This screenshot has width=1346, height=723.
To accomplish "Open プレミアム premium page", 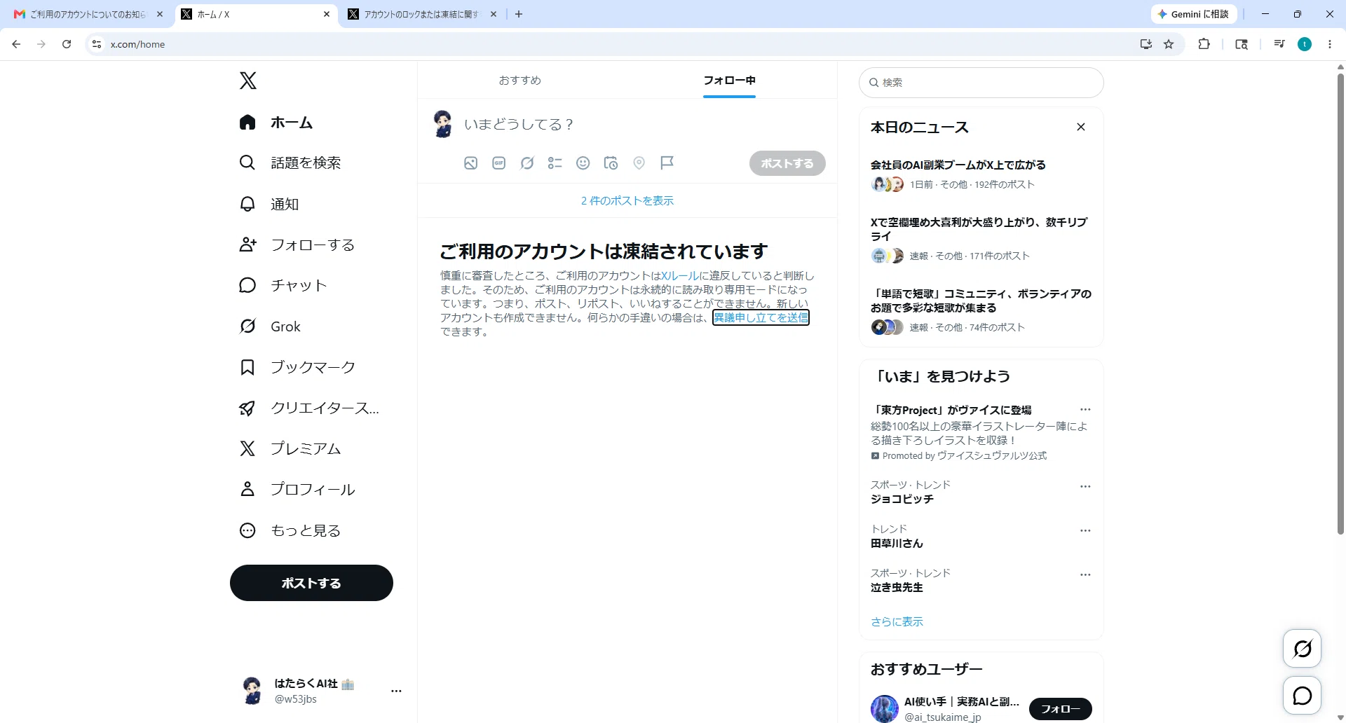I will tap(290, 448).
